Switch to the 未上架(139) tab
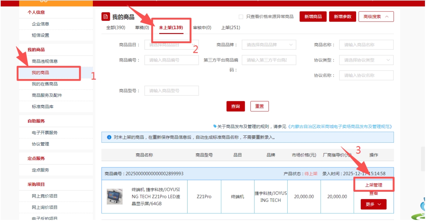426x222 pixels. (x=171, y=27)
